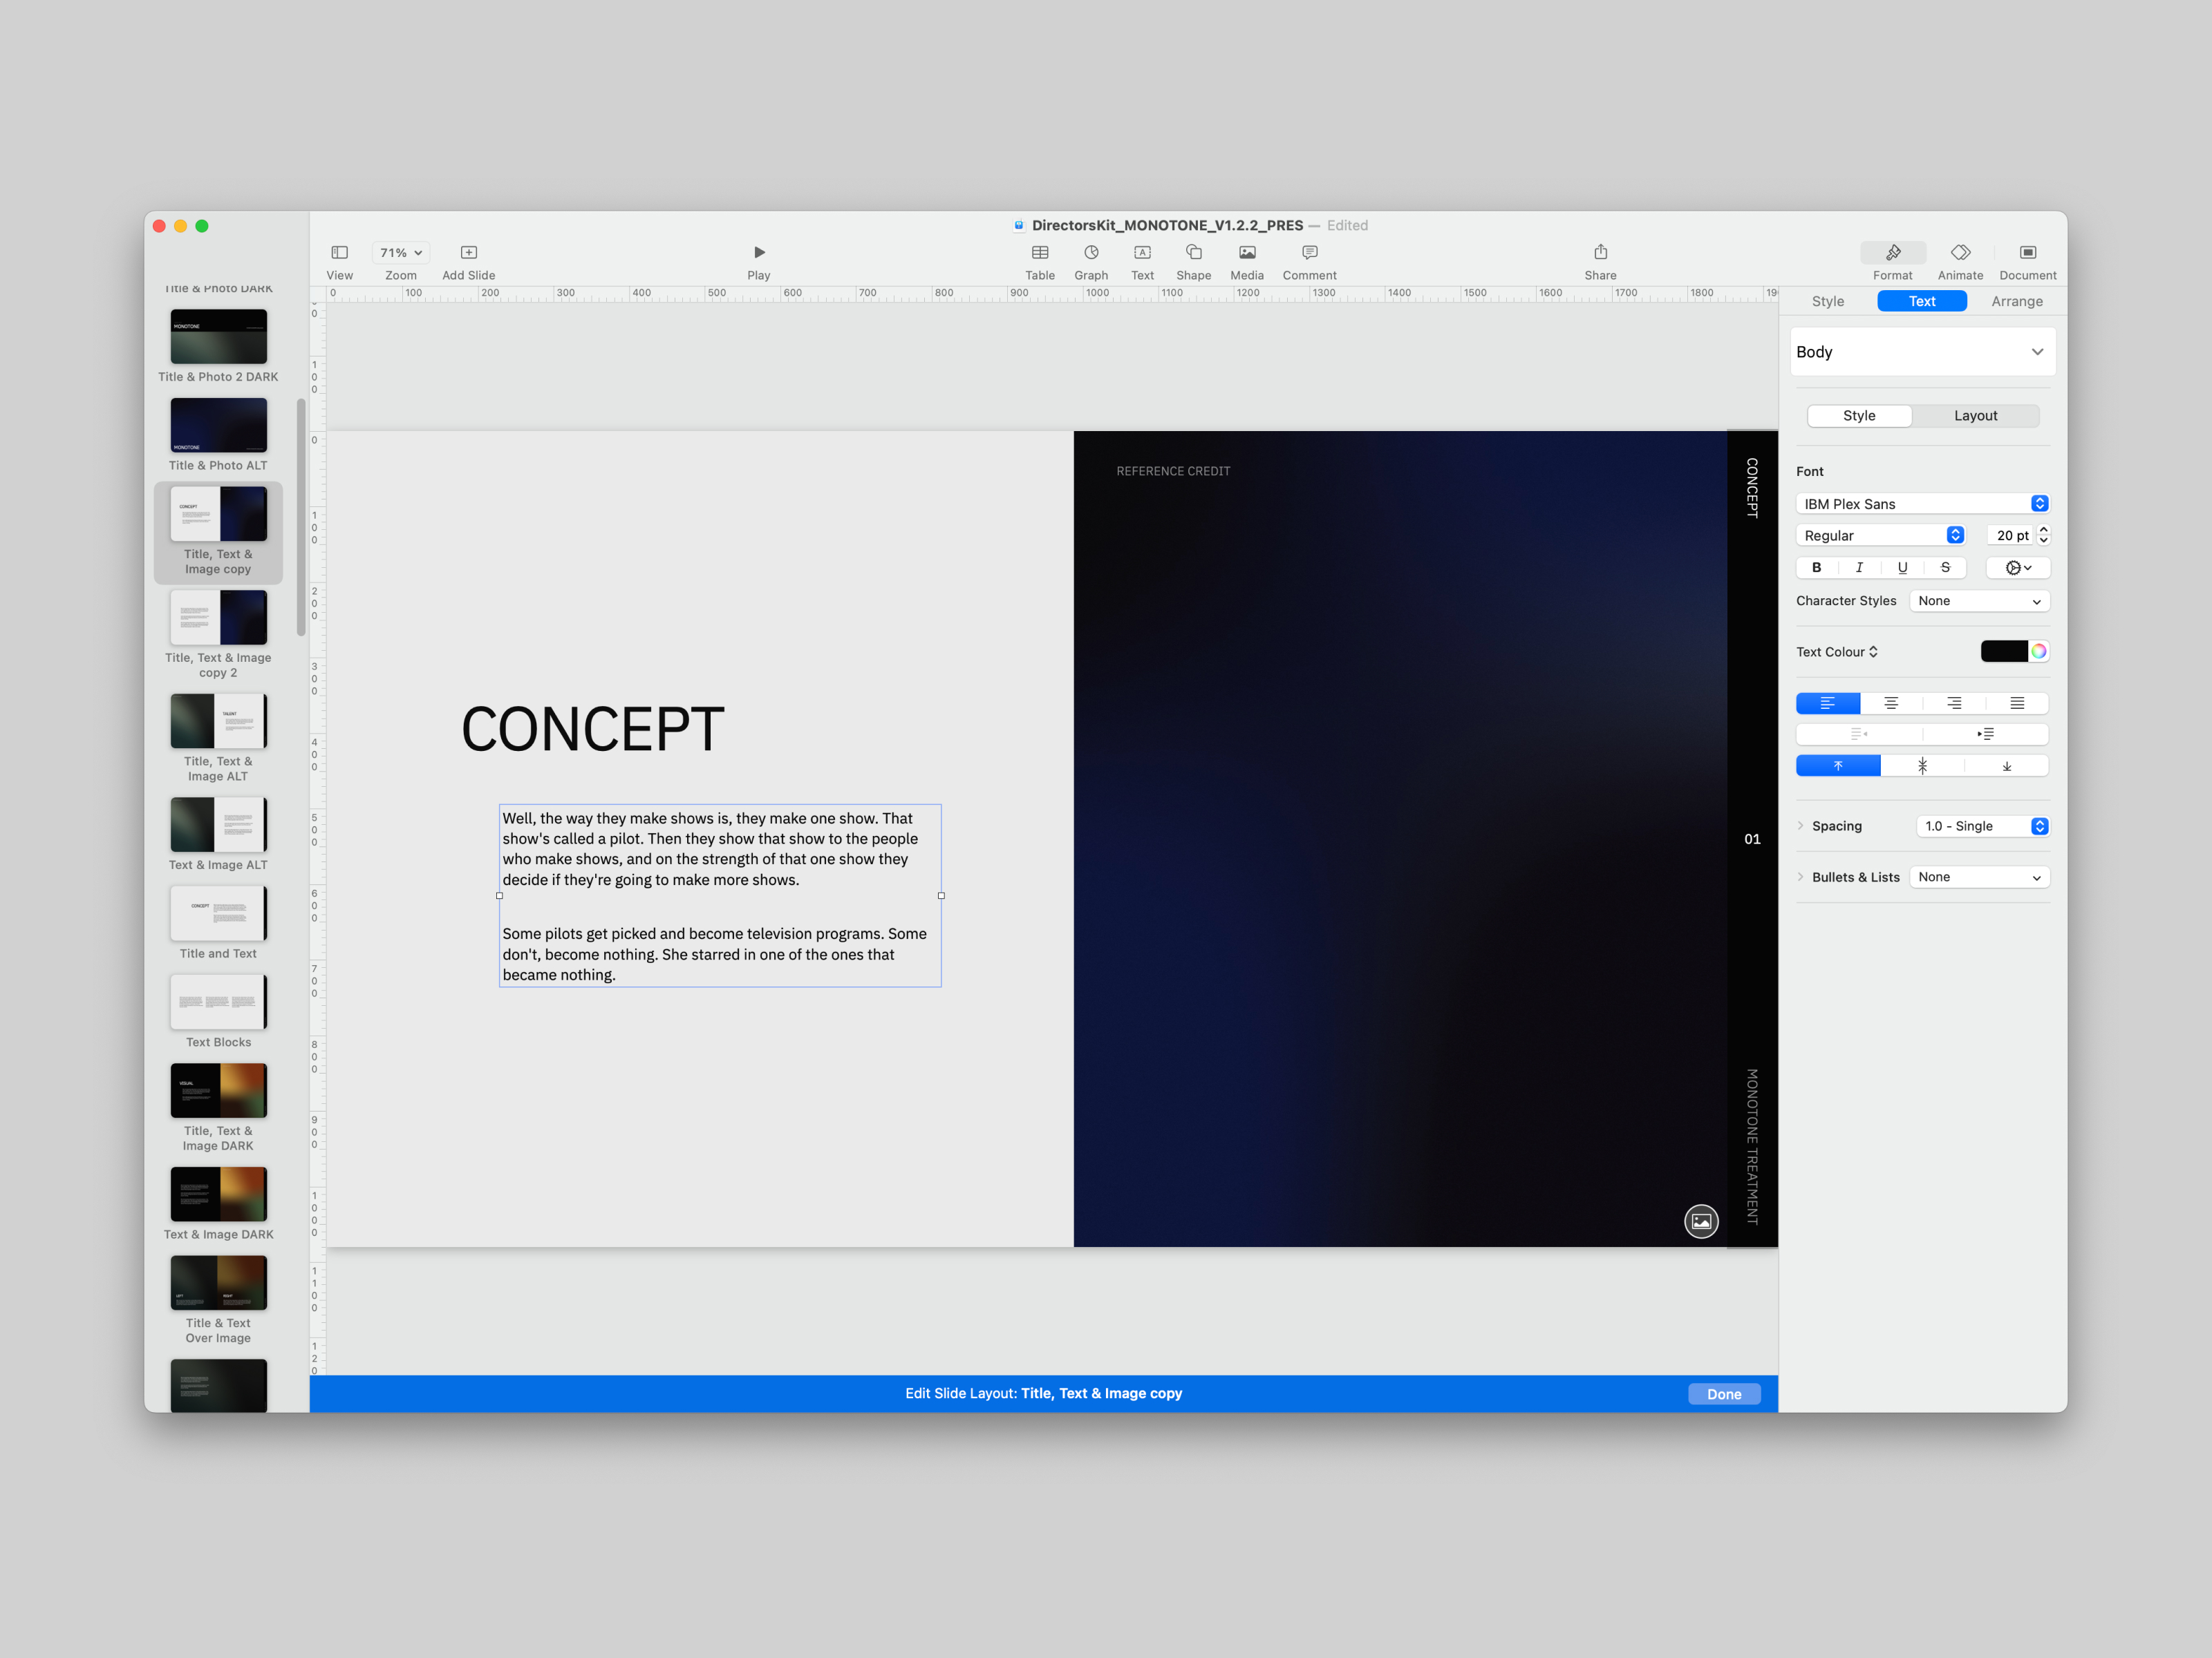Expand the Spacing section
This screenshot has width=2212, height=1658.
click(1801, 826)
